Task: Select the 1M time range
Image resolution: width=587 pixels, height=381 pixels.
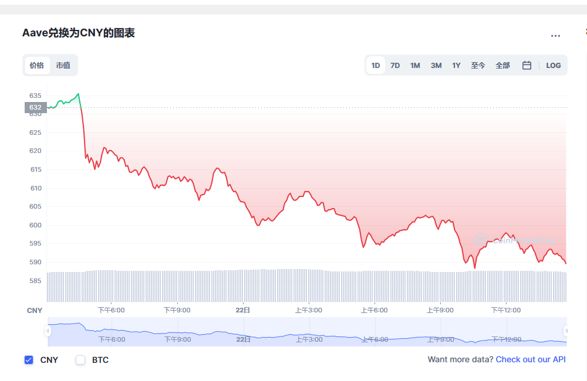Action: point(415,66)
